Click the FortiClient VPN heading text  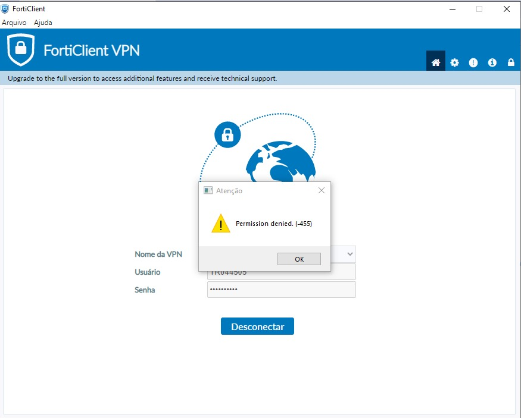pos(92,51)
